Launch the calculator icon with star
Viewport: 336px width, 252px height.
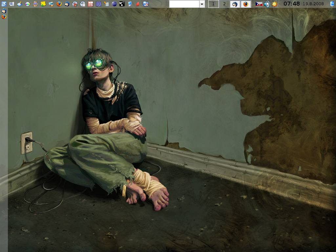tap(107, 4)
